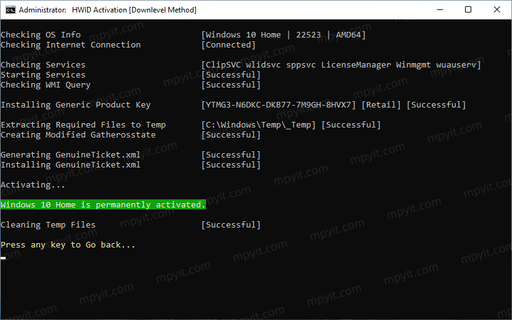512x320 pixels.
Task: Click the '[Retail]' tag
Action: (x=381, y=105)
